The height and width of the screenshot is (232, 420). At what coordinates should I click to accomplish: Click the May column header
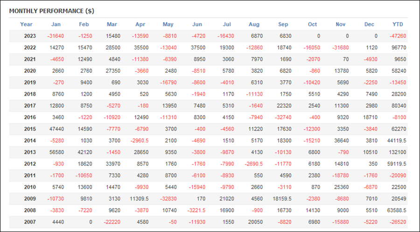point(168,24)
